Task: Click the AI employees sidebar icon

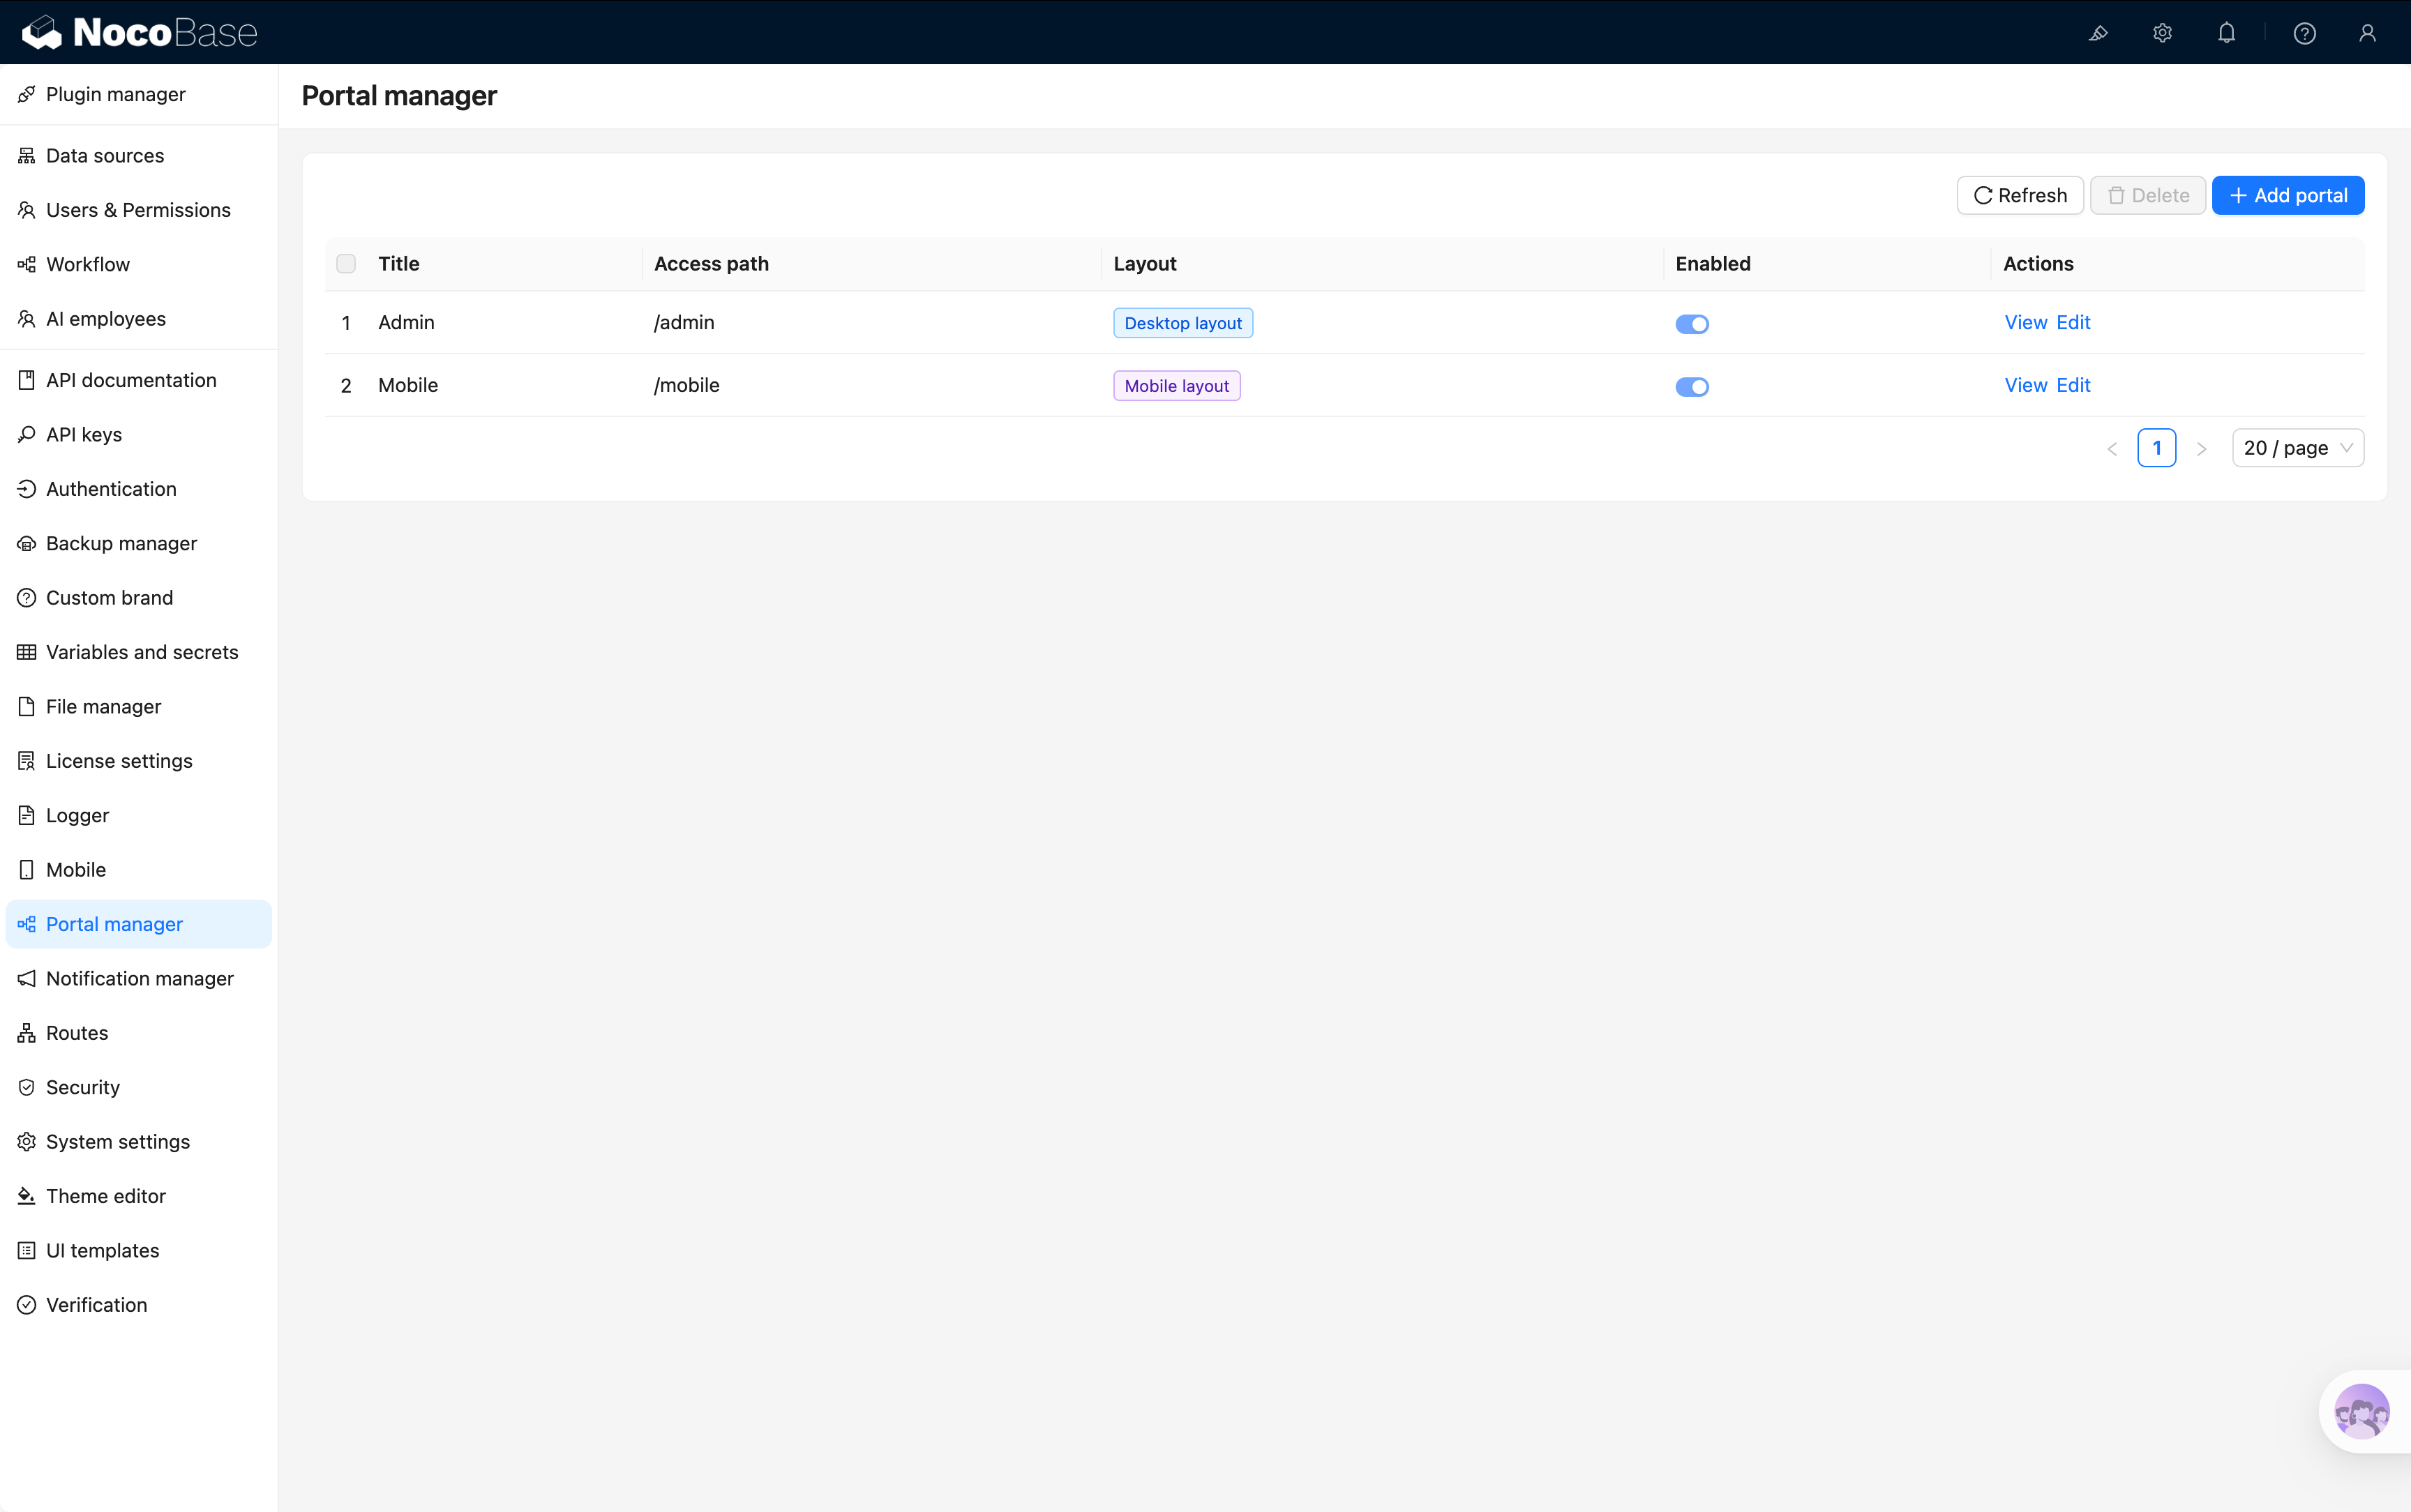Action: point(27,319)
